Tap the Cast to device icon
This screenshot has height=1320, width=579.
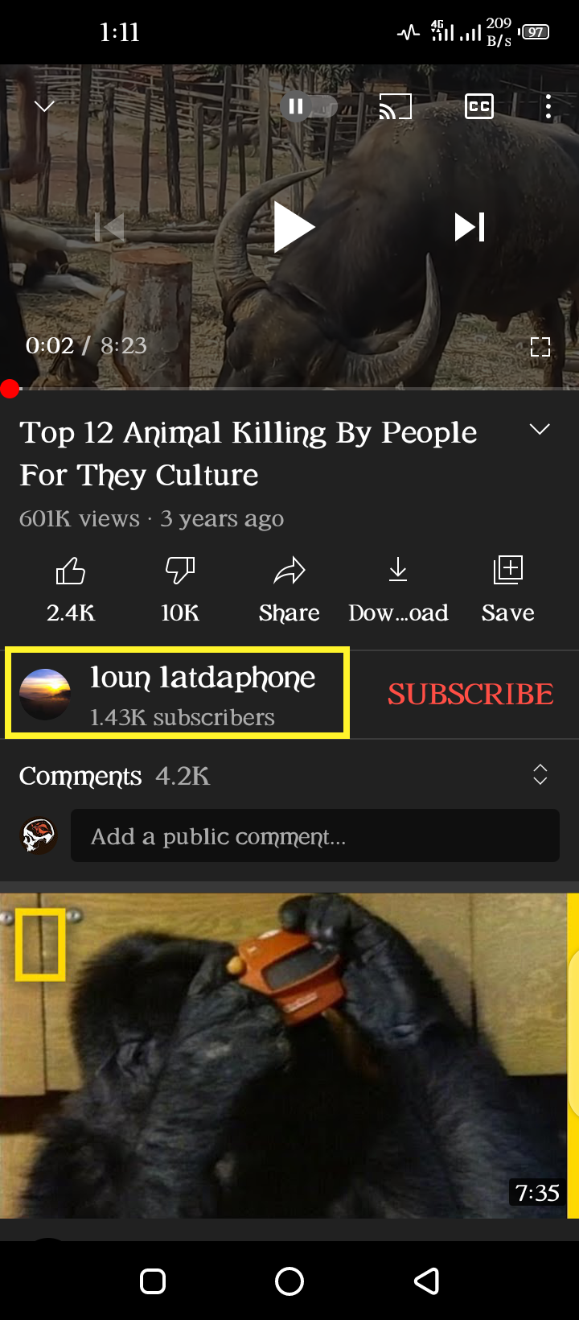pos(395,106)
